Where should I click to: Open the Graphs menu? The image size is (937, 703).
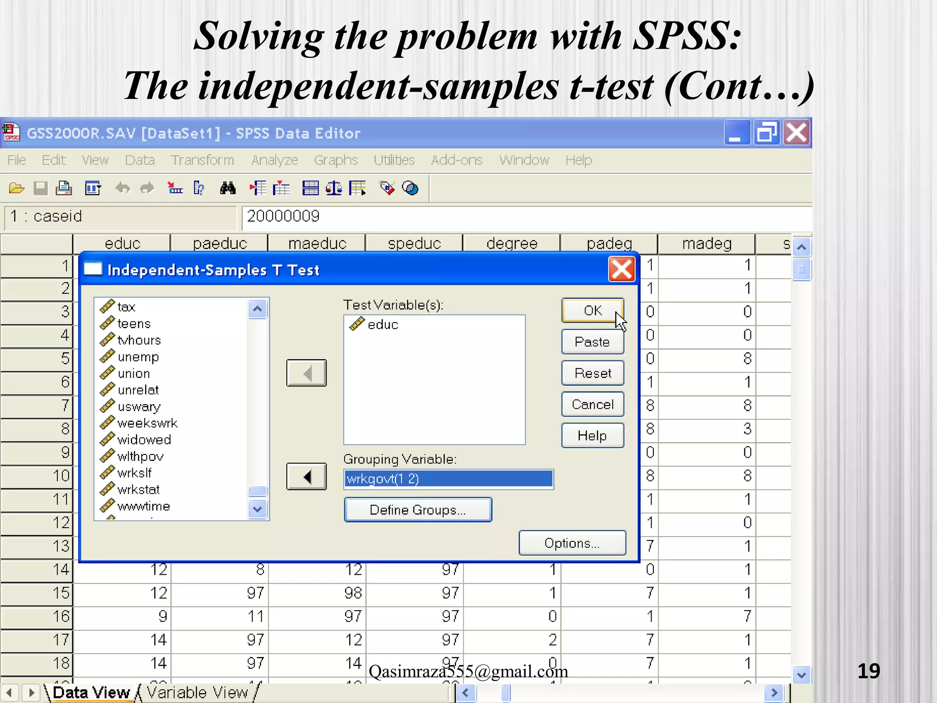tap(336, 160)
